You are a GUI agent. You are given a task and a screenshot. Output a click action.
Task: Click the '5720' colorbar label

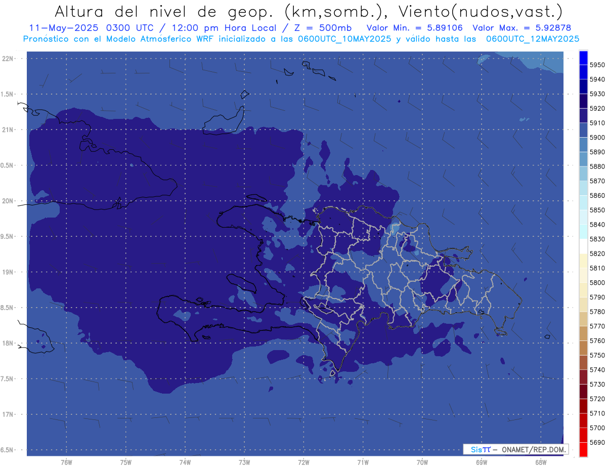point(597,399)
